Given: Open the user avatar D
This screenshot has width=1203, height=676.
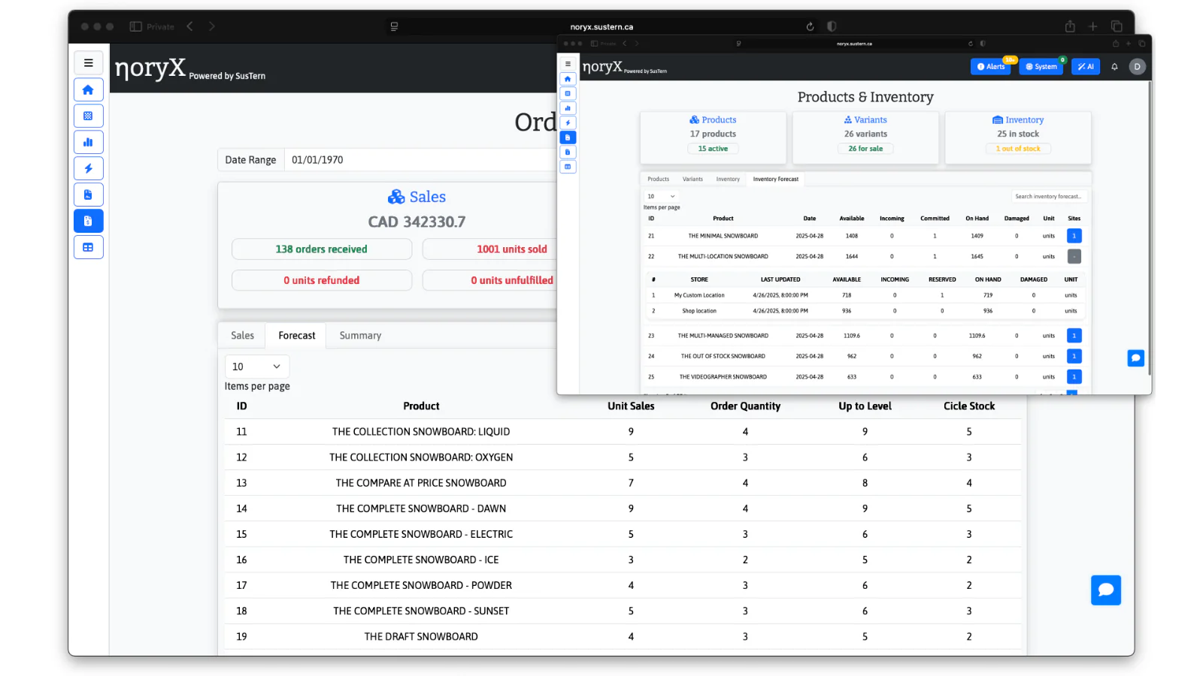Looking at the screenshot, I should 1137,67.
